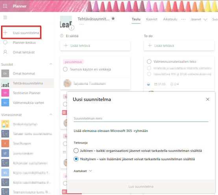Mark Teamsin käytön eri vinkkejä complete
The height and width of the screenshot is (195, 218).
click(65, 69)
